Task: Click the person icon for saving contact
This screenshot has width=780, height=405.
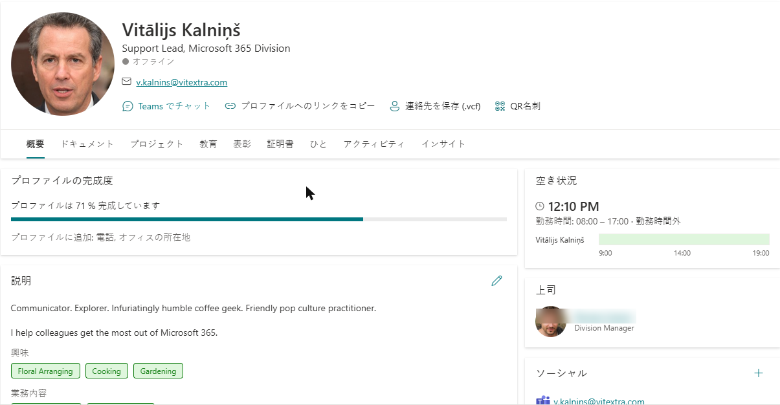Action: [x=394, y=106]
